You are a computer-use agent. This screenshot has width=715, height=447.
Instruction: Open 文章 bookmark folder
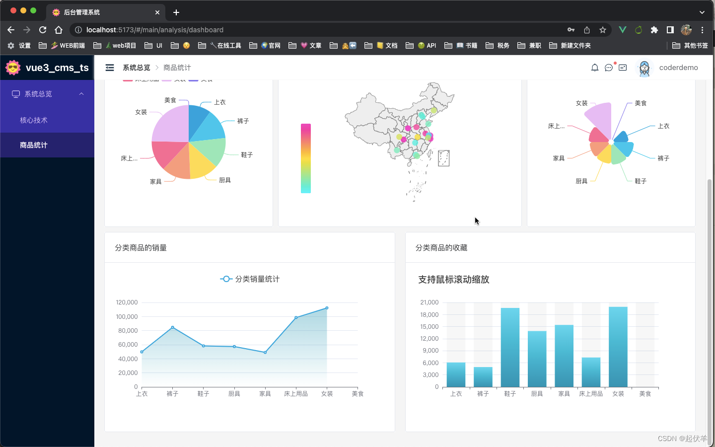click(305, 45)
